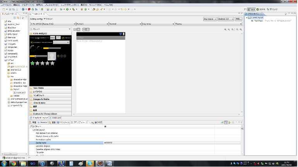This screenshot has height=167, width=298.
Task: Open Google Chrome from the taskbar
Action: 13,164
